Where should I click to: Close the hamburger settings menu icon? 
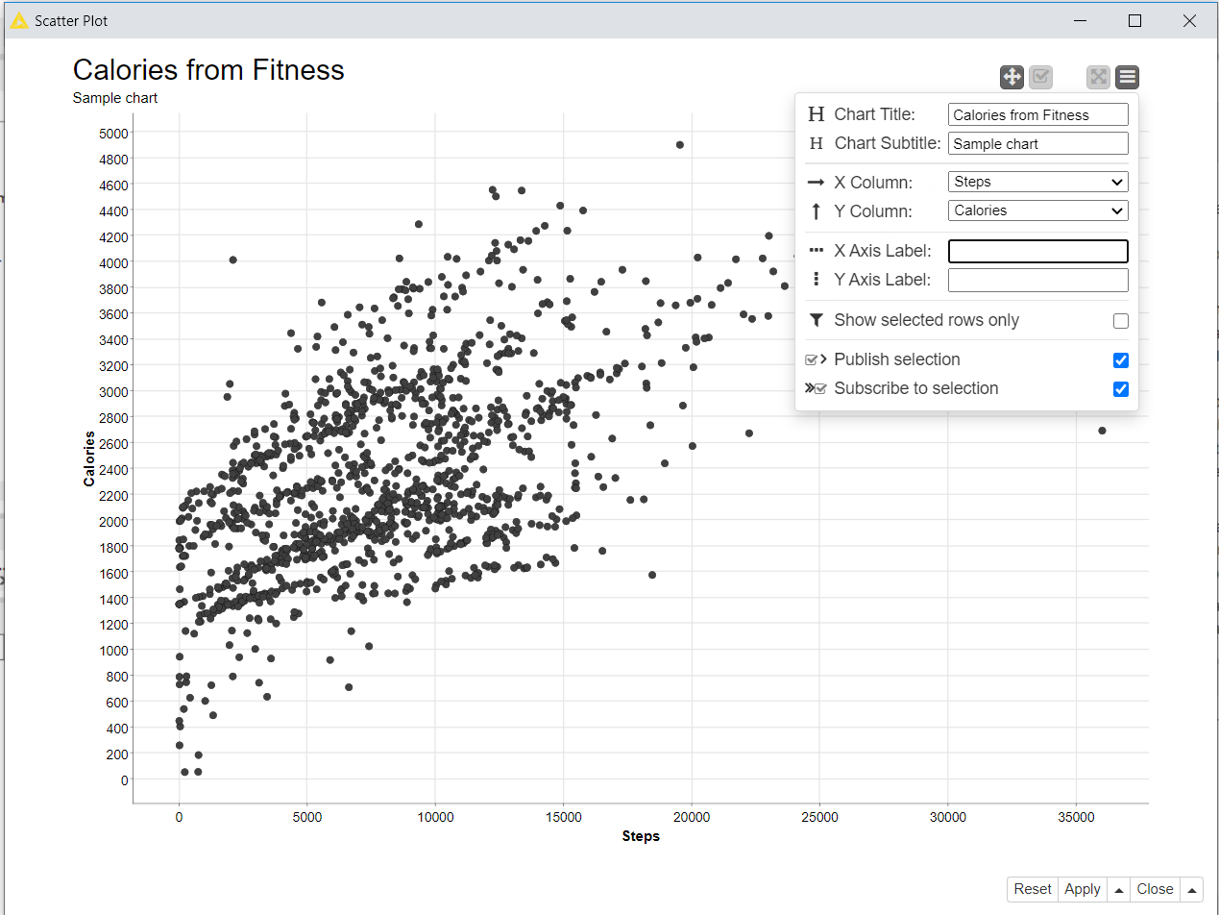(1128, 78)
